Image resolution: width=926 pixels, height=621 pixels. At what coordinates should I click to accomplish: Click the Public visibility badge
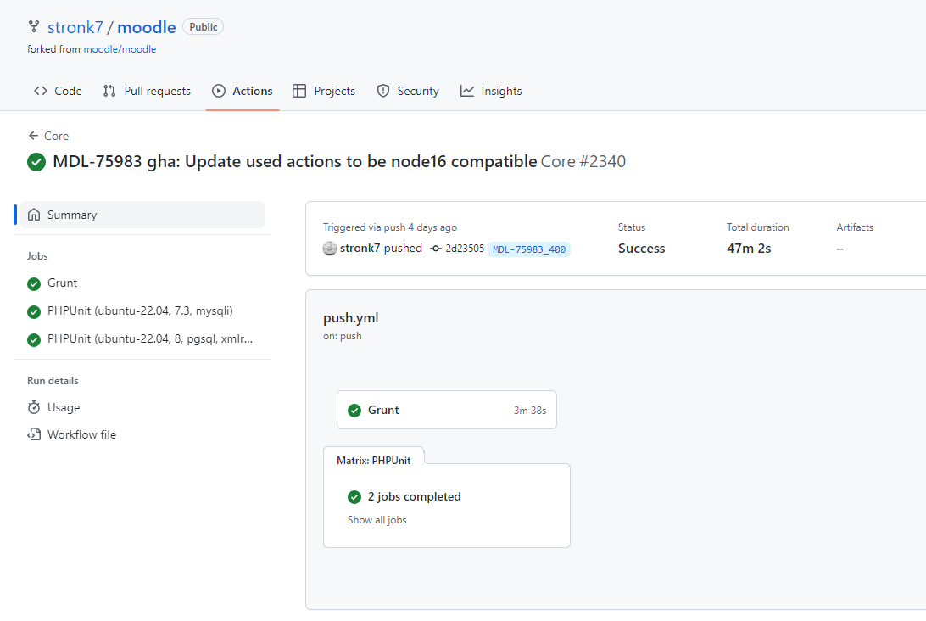coord(204,26)
